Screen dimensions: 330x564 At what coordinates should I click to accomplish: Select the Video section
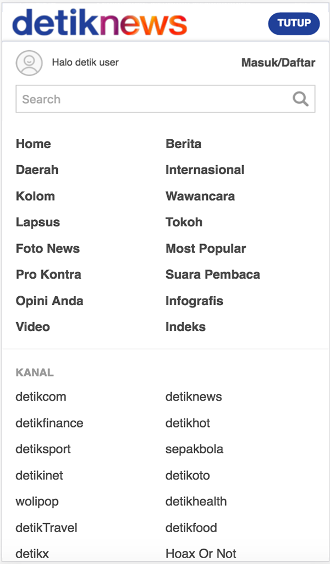click(32, 327)
